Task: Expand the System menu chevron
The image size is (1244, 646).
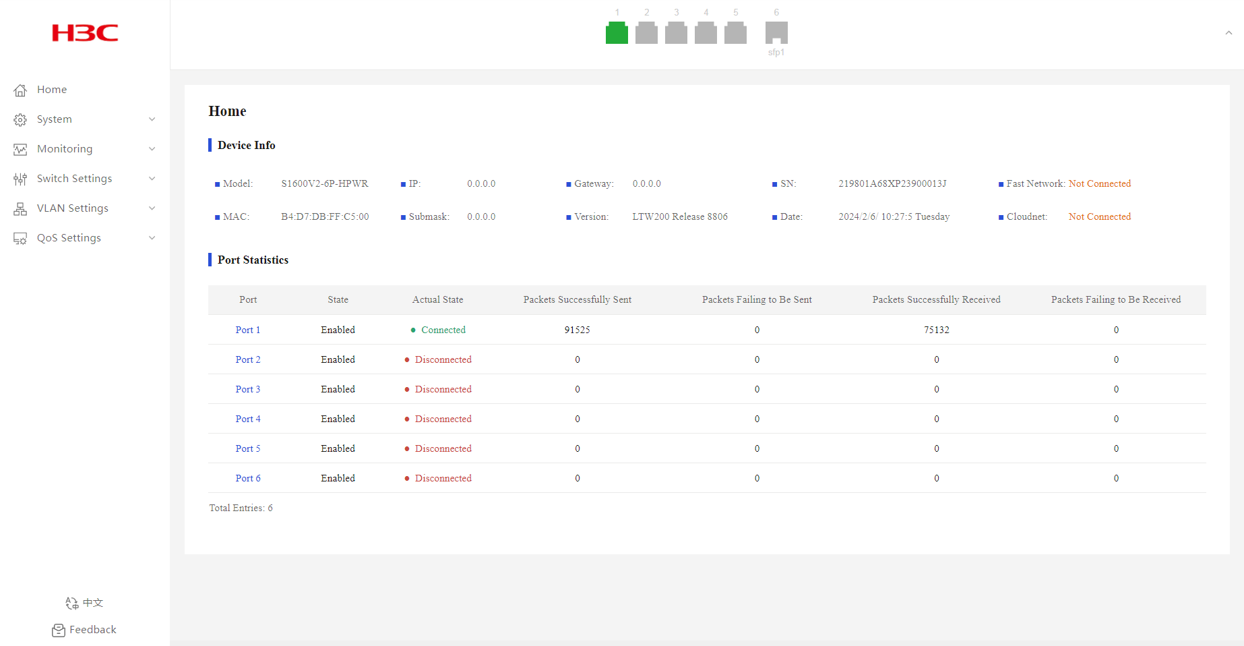Action: coord(152,119)
